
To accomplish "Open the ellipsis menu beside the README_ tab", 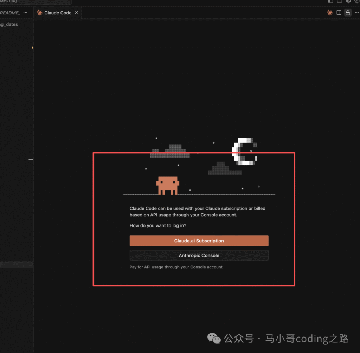I will coord(25,13).
